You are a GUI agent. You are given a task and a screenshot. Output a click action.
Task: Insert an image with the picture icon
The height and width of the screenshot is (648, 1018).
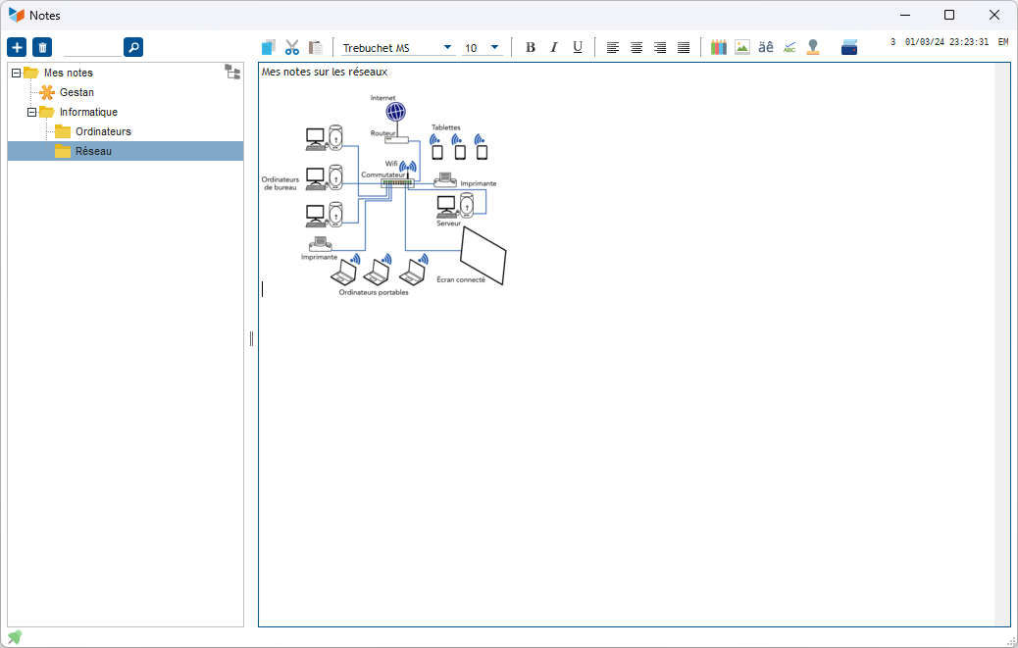pyautogui.click(x=742, y=47)
